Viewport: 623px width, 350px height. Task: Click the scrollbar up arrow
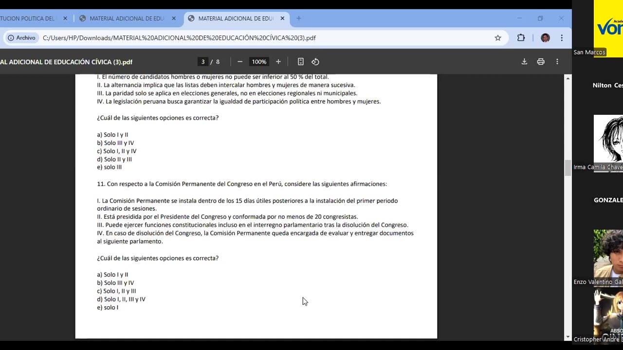(568, 78)
